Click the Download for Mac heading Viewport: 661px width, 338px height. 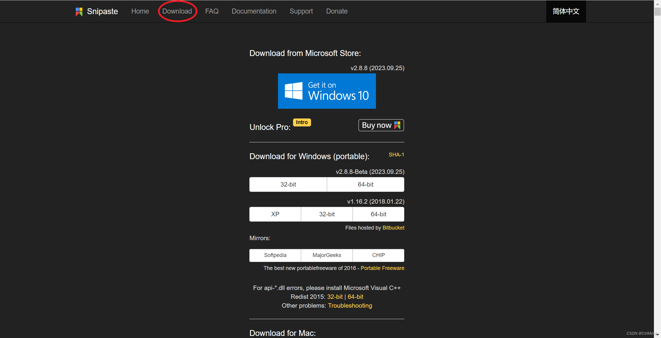[283, 333]
